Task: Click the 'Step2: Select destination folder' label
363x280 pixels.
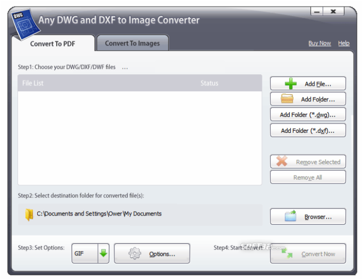Action: (81, 195)
